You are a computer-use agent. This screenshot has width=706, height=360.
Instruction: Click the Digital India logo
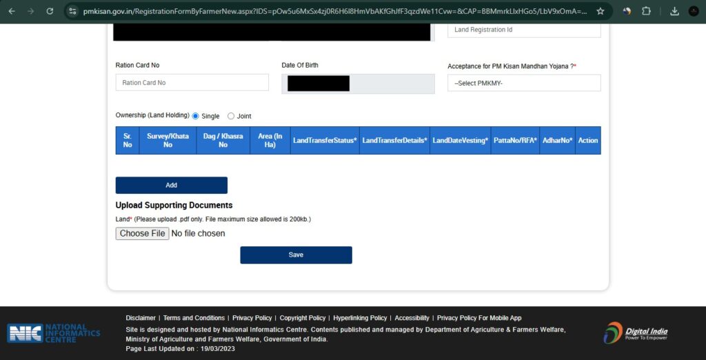pos(636,333)
